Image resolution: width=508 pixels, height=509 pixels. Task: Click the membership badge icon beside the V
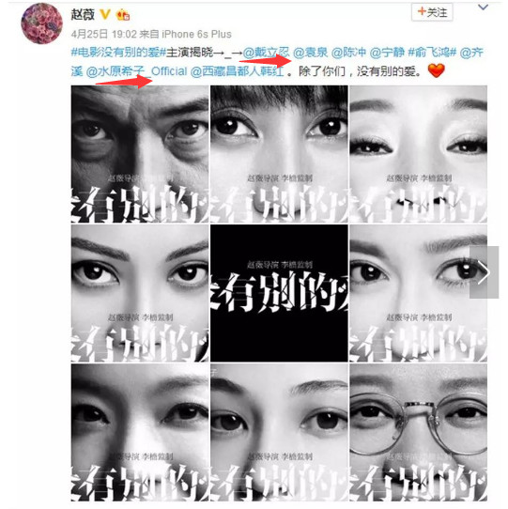click(123, 15)
